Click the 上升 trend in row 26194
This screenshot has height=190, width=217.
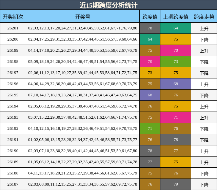204,107
